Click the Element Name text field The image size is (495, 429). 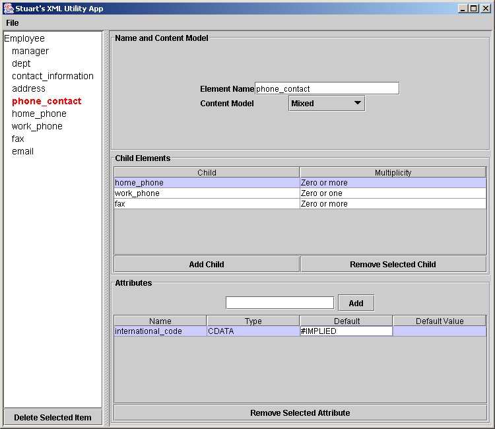[327, 88]
